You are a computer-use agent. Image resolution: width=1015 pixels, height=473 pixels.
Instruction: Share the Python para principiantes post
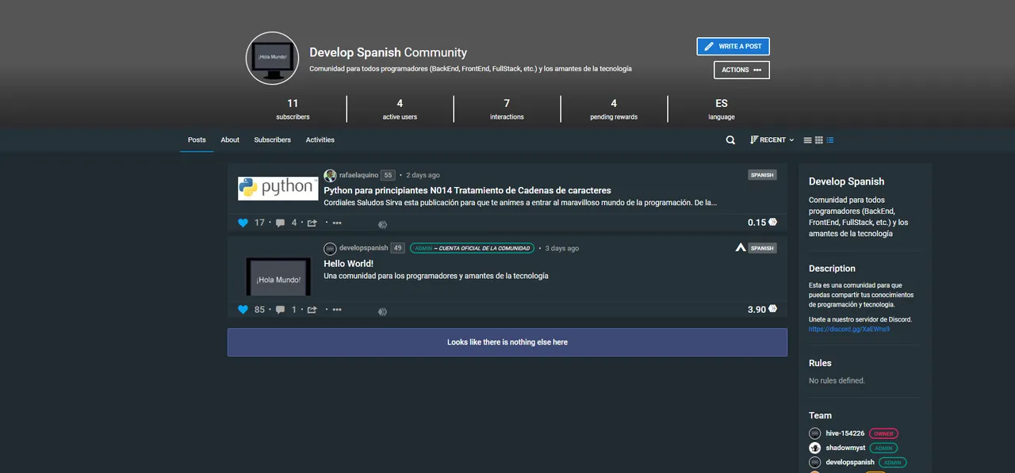point(312,223)
